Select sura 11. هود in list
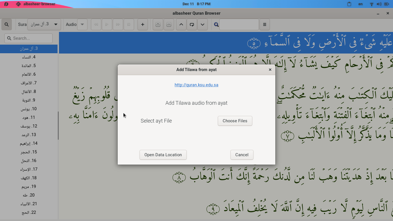This screenshot has height=221, width=393. 29,118
